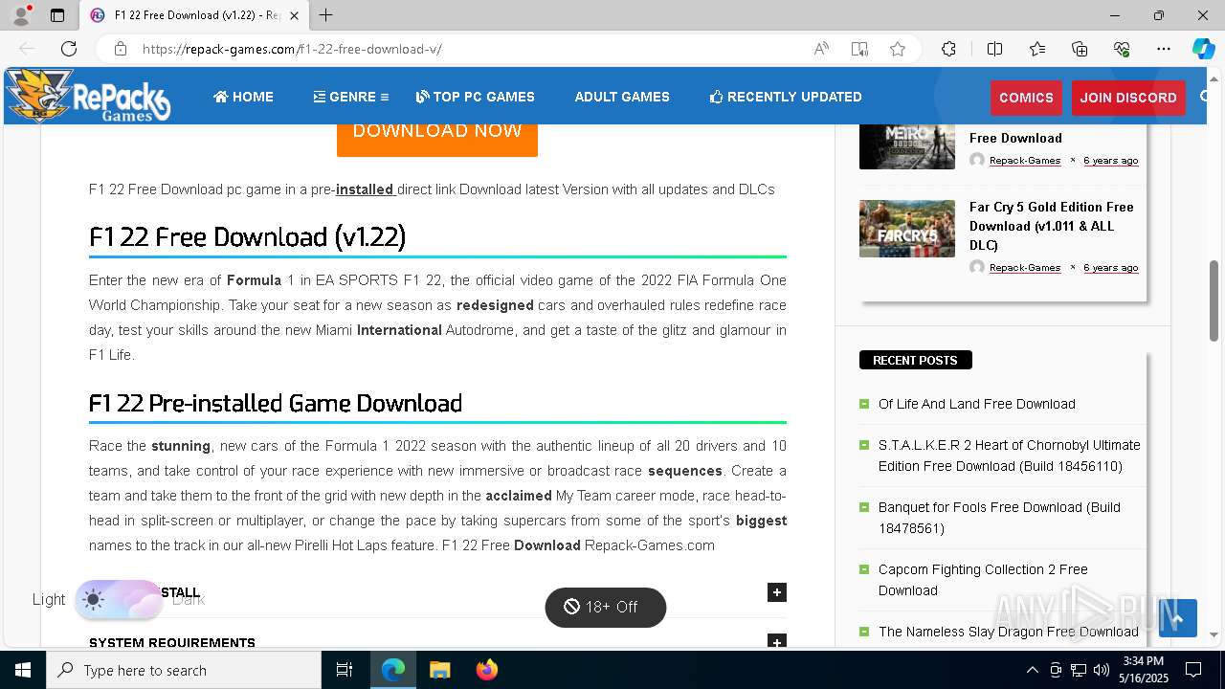This screenshot has height=689, width=1225.
Task: Open the Far Cry 5 thumbnail
Action: (907, 229)
